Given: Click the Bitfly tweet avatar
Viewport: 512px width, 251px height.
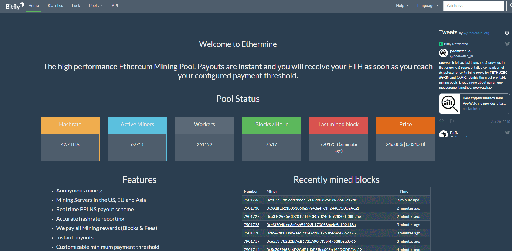Looking at the screenshot, I should [444, 134].
